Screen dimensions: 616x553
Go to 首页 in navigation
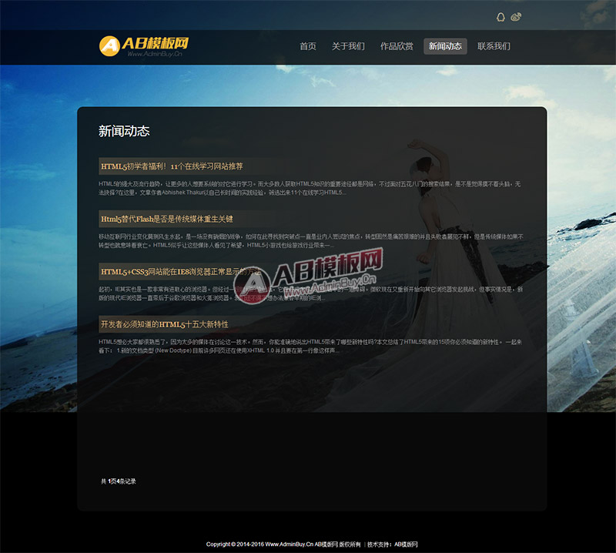[x=308, y=46]
